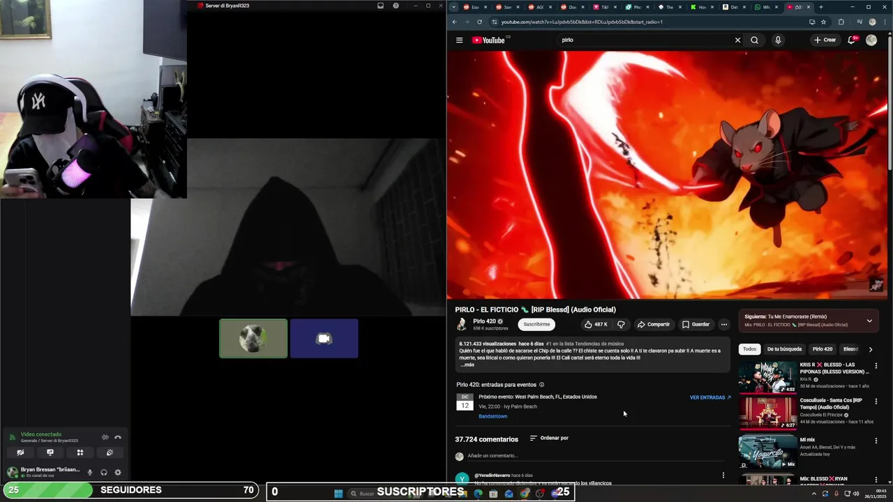This screenshot has width=893, height=502.
Task: Save video with 'Guardar' button
Action: tap(696, 324)
